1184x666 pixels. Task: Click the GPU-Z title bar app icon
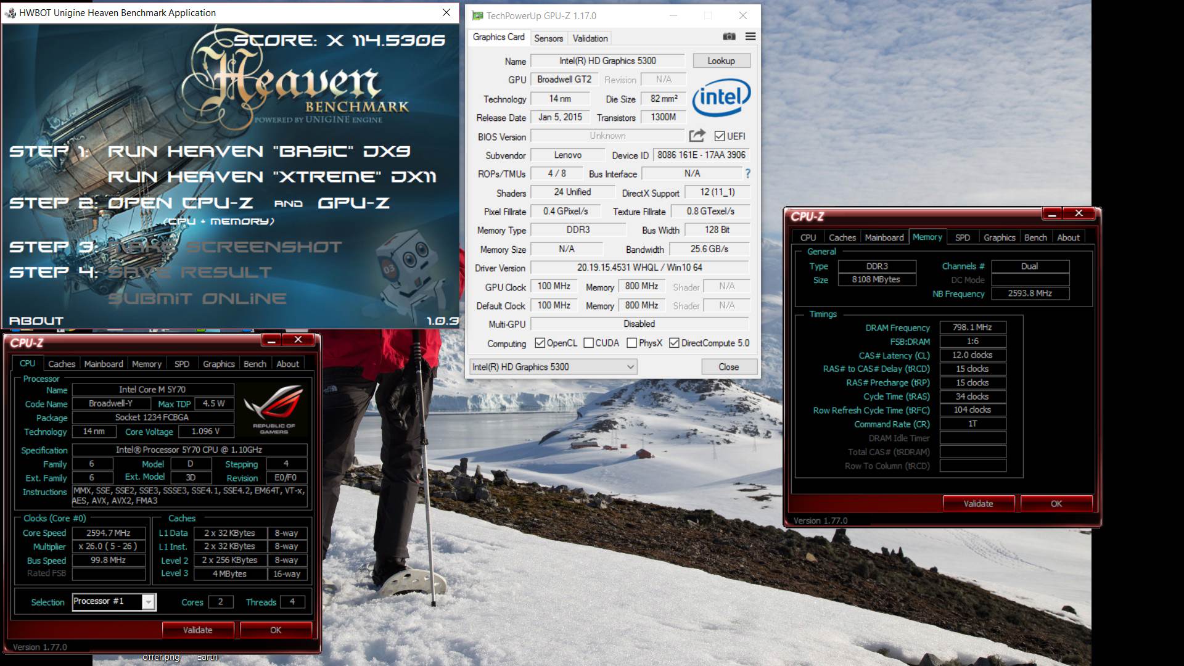pyautogui.click(x=477, y=15)
